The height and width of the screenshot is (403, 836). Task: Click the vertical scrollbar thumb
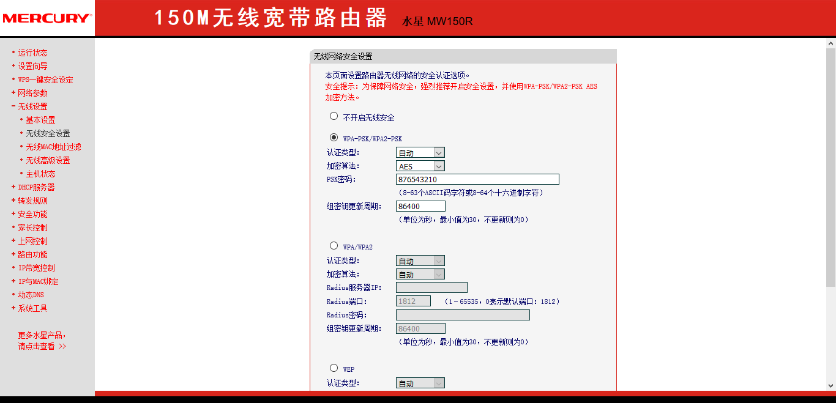coord(830,168)
